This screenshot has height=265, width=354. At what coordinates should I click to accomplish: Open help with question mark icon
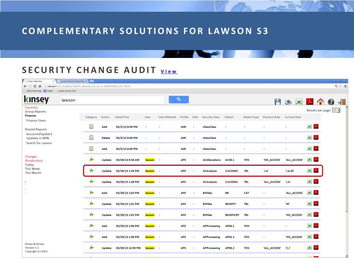coord(331,102)
